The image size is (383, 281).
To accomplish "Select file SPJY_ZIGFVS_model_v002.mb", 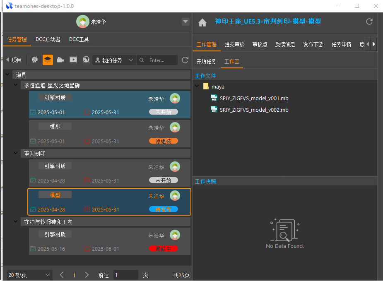I will pos(254,110).
